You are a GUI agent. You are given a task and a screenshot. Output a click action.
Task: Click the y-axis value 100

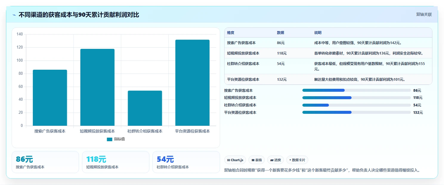point(20,60)
